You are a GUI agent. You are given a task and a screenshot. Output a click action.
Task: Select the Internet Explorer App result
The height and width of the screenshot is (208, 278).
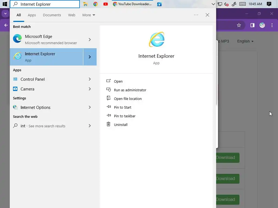click(x=46, y=57)
